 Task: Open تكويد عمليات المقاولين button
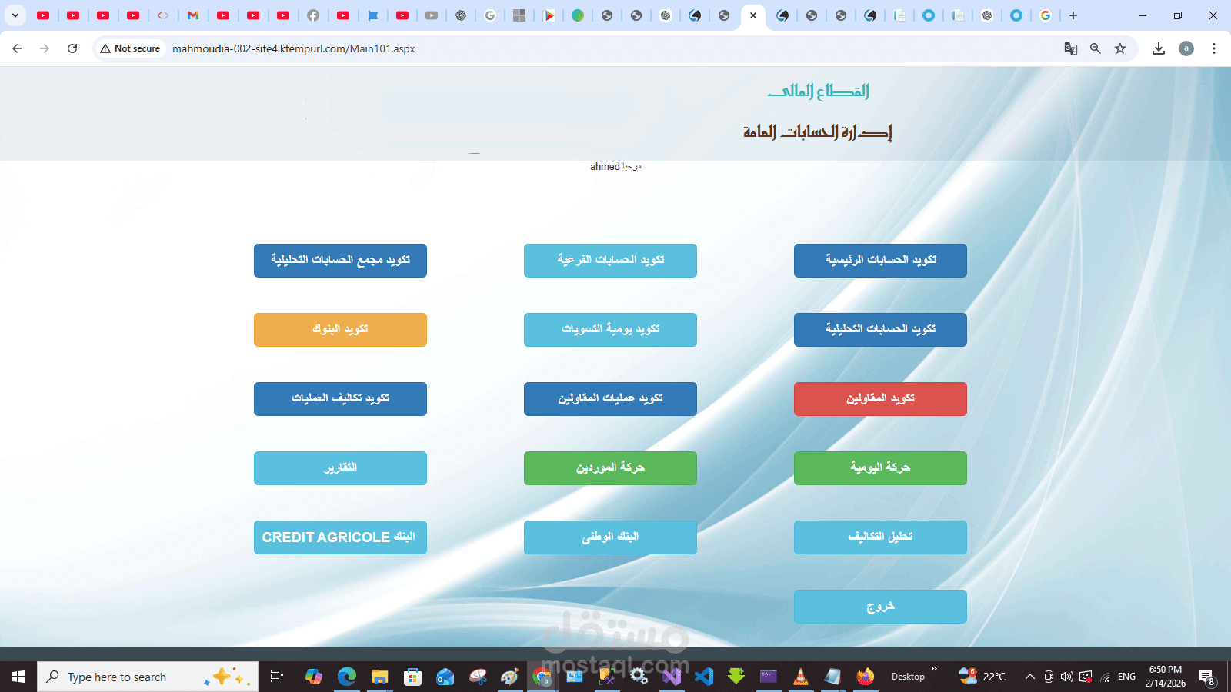tap(610, 399)
